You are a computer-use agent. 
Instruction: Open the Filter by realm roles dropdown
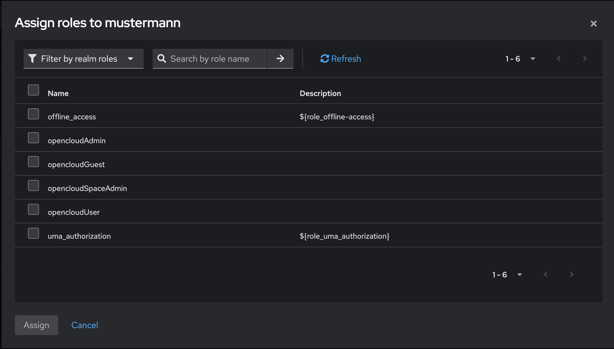coord(83,58)
